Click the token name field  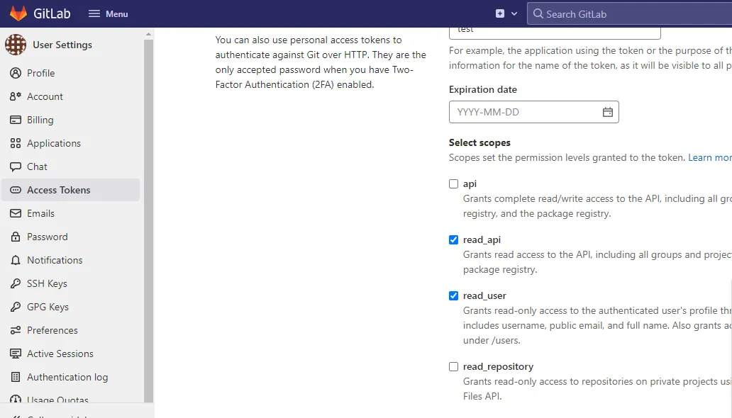[x=555, y=33]
